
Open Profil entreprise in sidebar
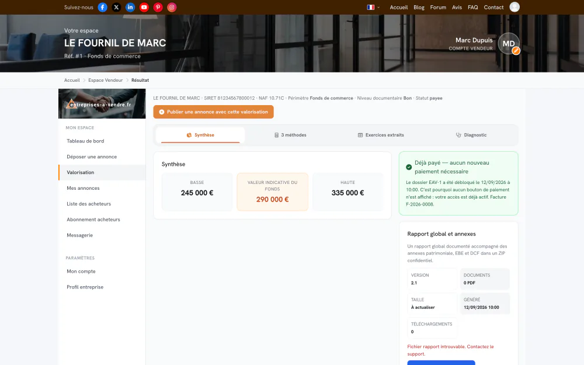coord(102,287)
